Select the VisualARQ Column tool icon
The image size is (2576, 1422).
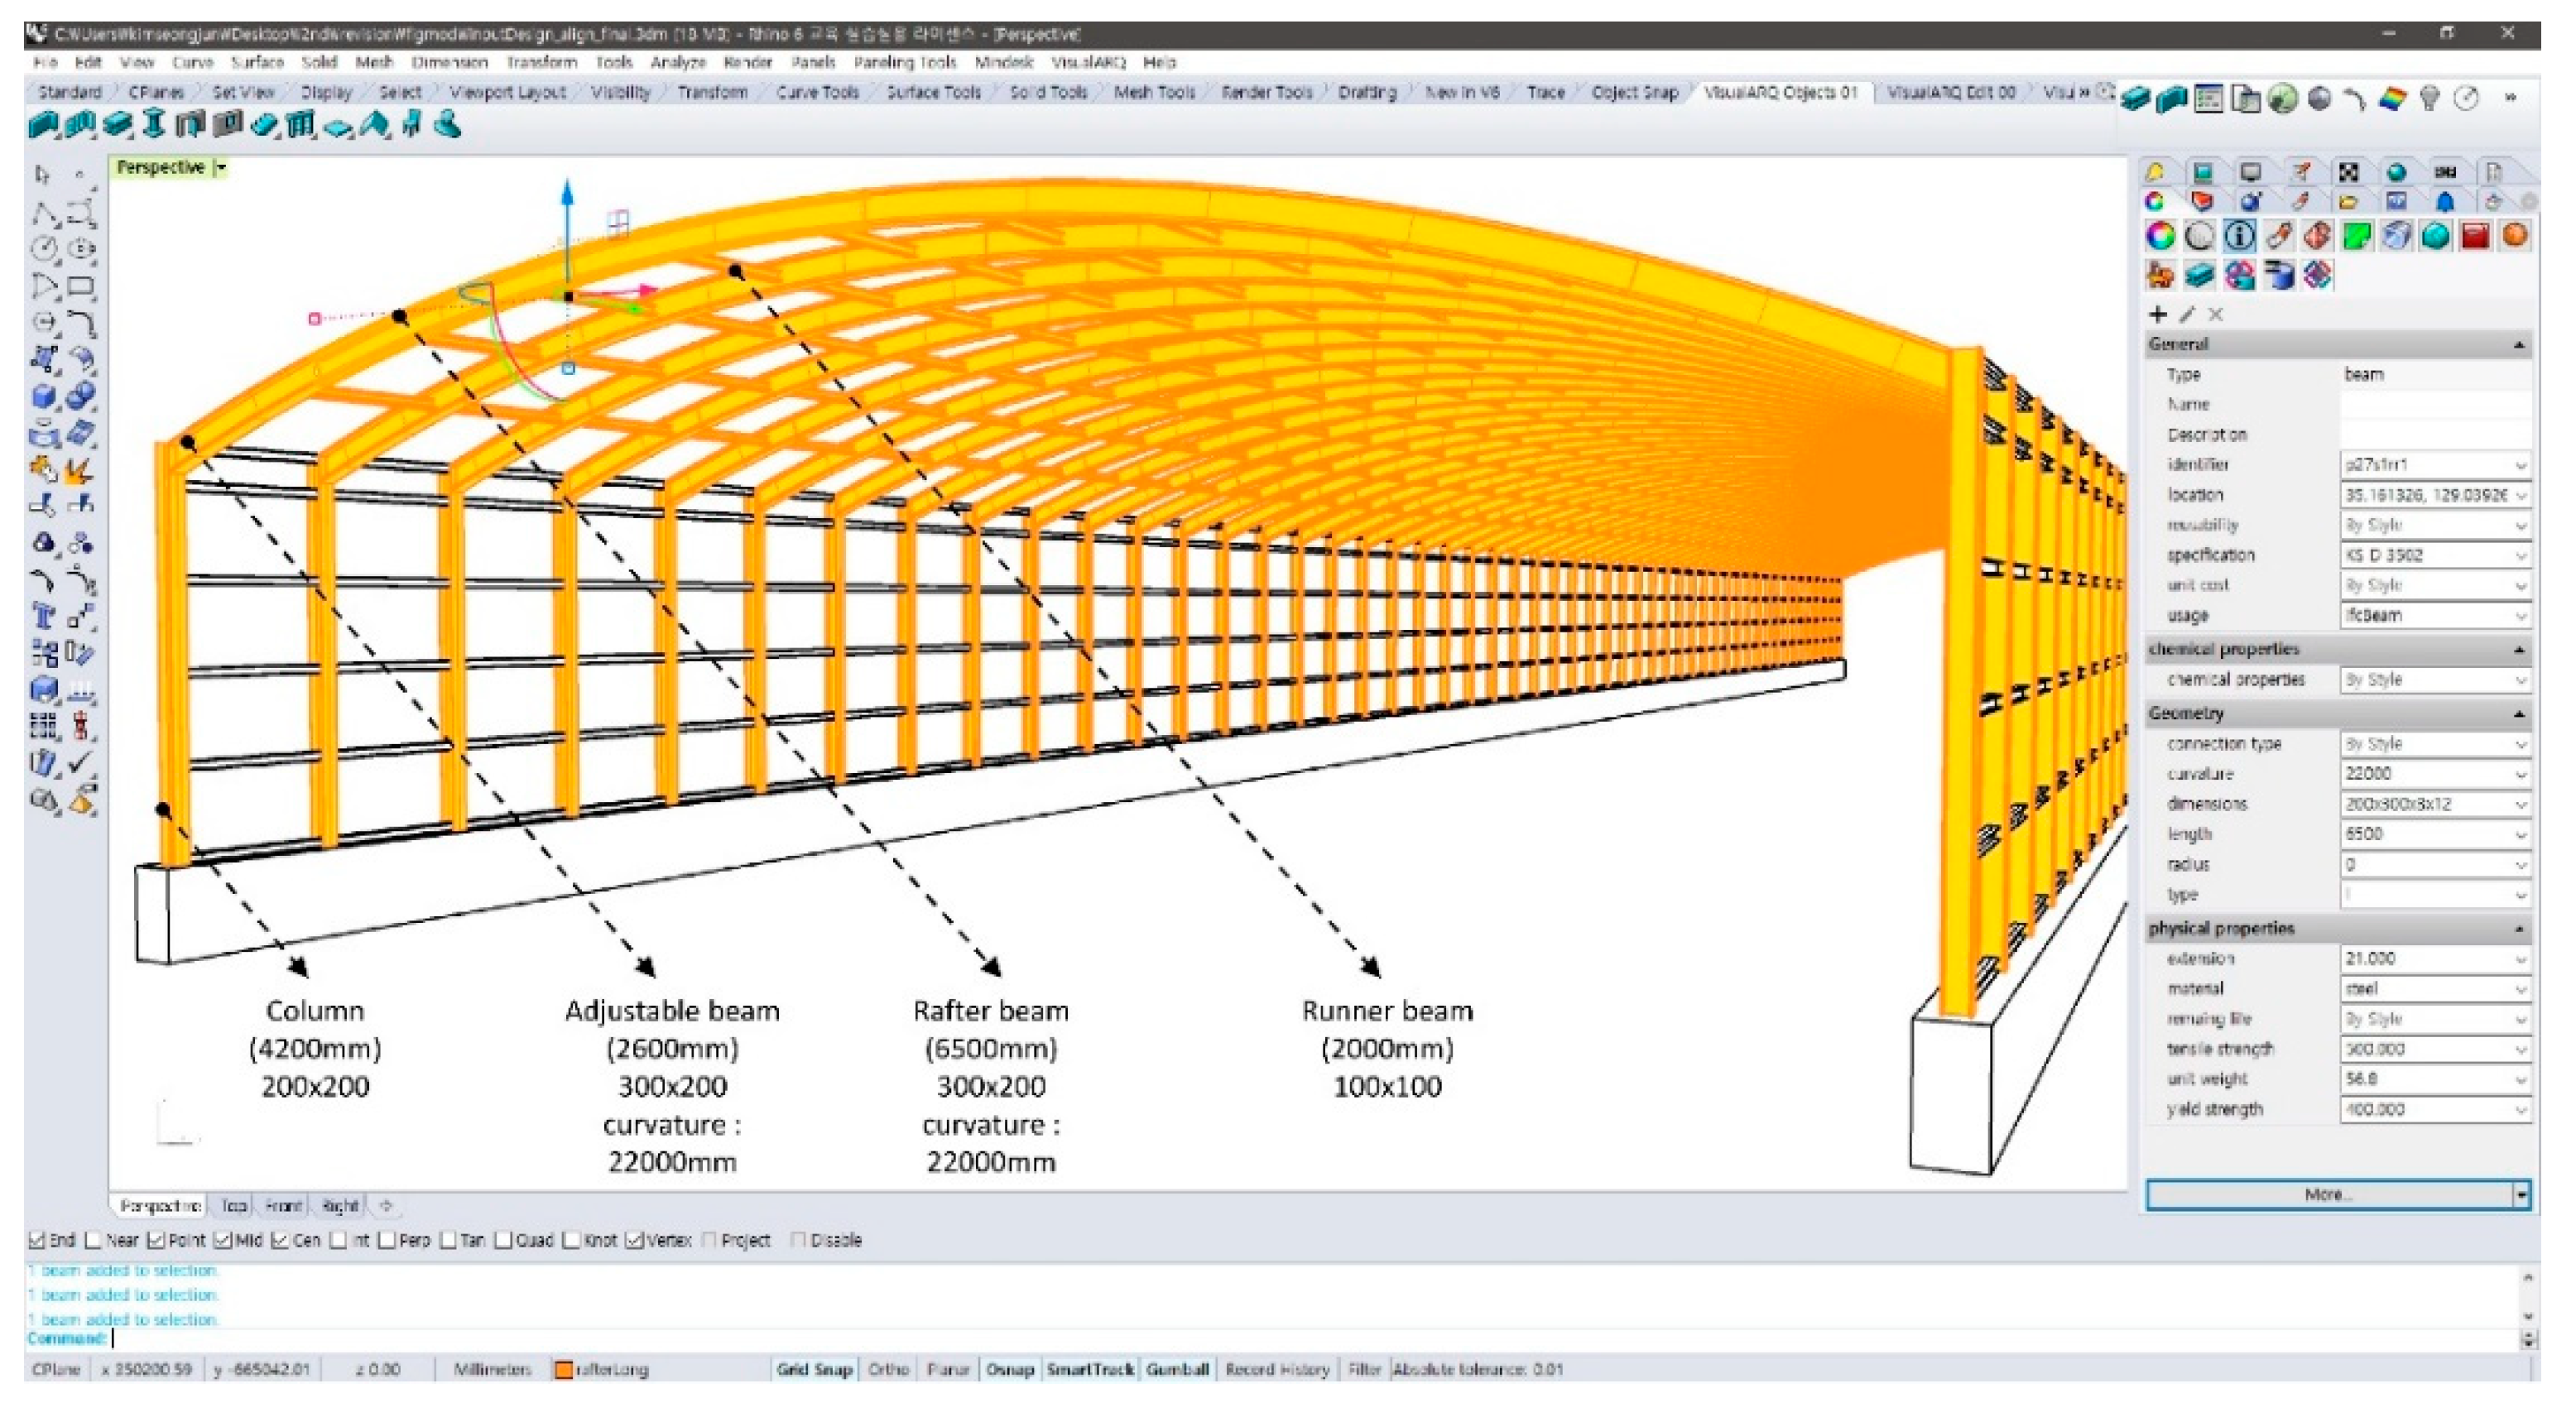pyautogui.click(x=153, y=125)
